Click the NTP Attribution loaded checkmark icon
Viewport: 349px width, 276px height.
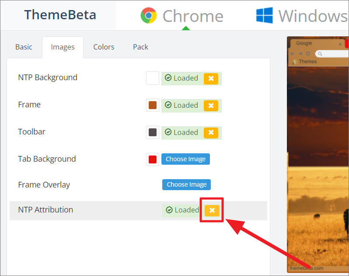pyautogui.click(x=169, y=210)
